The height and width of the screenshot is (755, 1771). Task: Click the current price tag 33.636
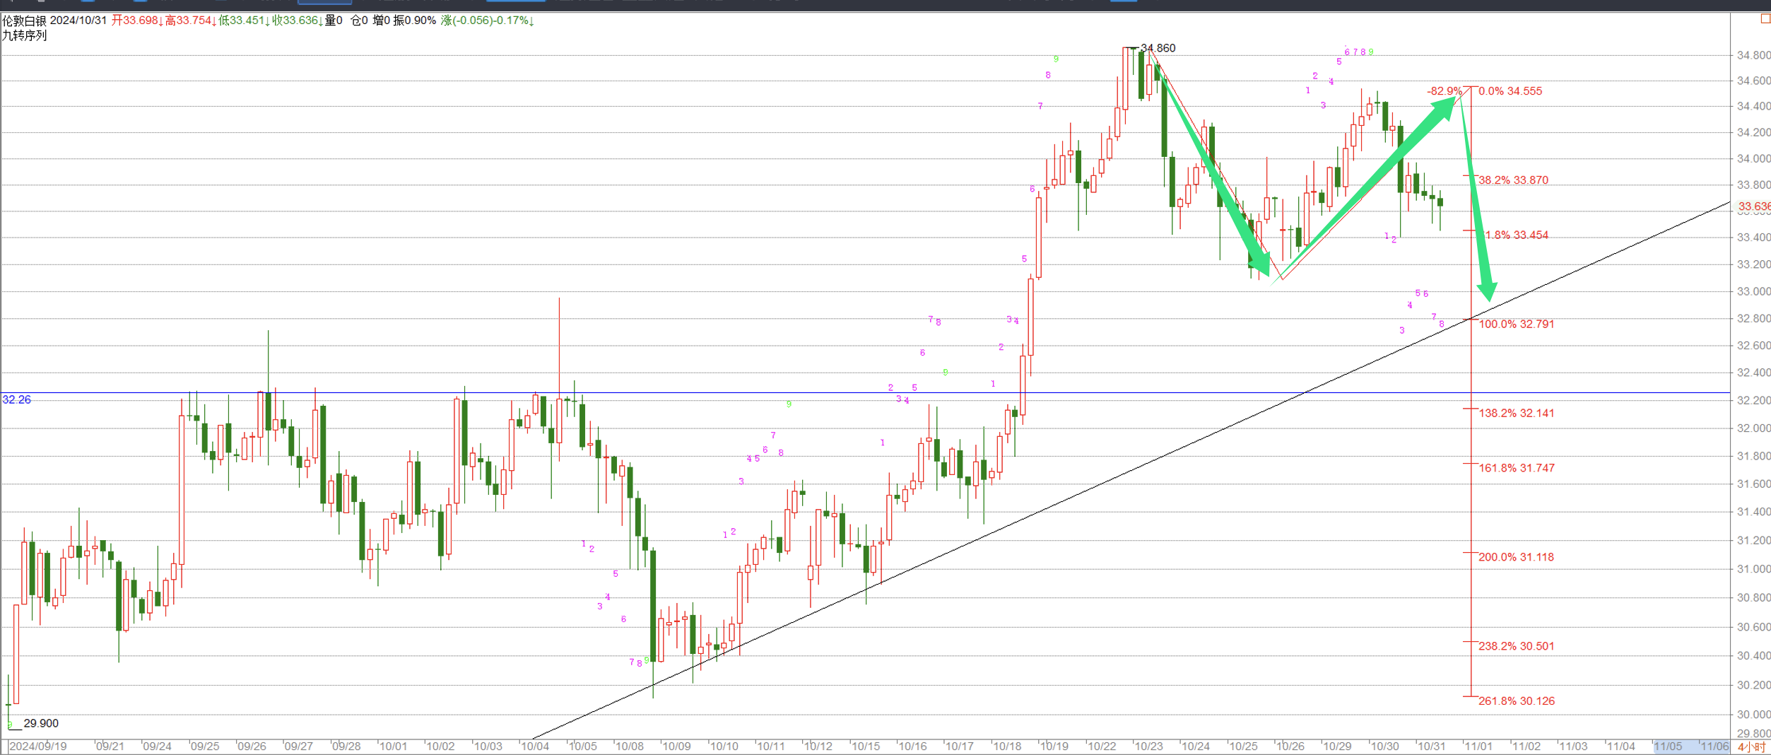click(1753, 206)
